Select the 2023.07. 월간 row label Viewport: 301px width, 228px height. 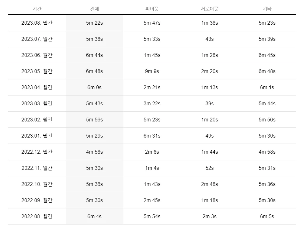coord(37,39)
